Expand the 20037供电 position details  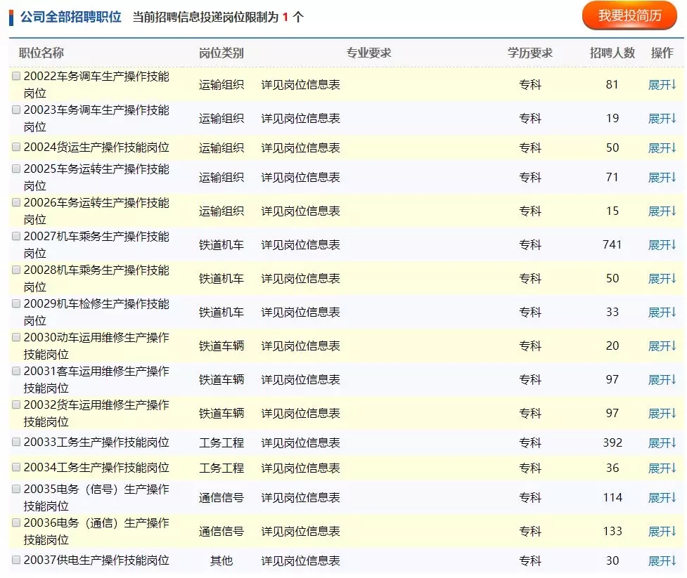(x=662, y=561)
